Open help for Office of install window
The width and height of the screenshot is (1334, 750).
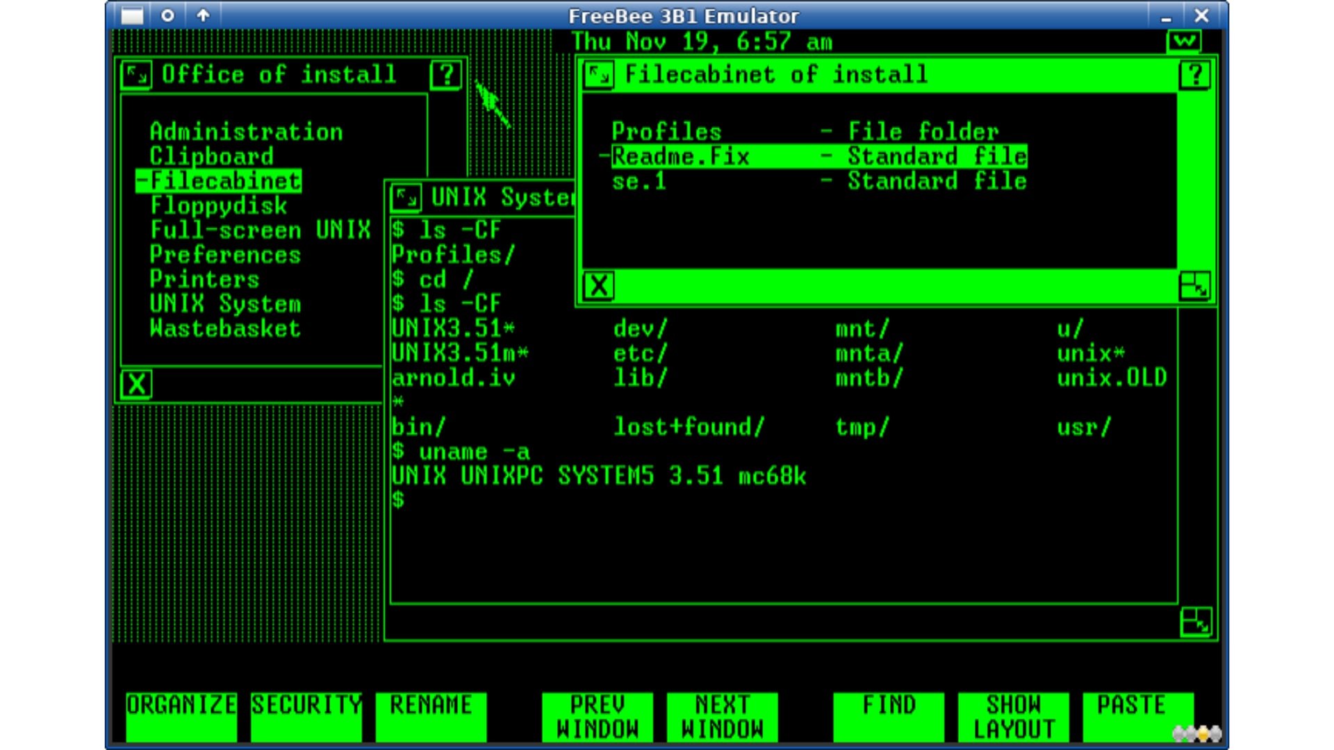(446, 75)
